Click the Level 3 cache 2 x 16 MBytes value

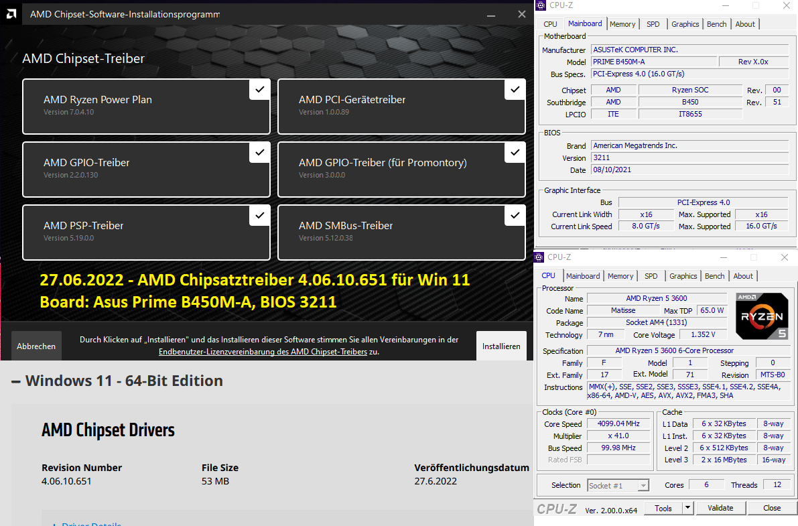724,460
